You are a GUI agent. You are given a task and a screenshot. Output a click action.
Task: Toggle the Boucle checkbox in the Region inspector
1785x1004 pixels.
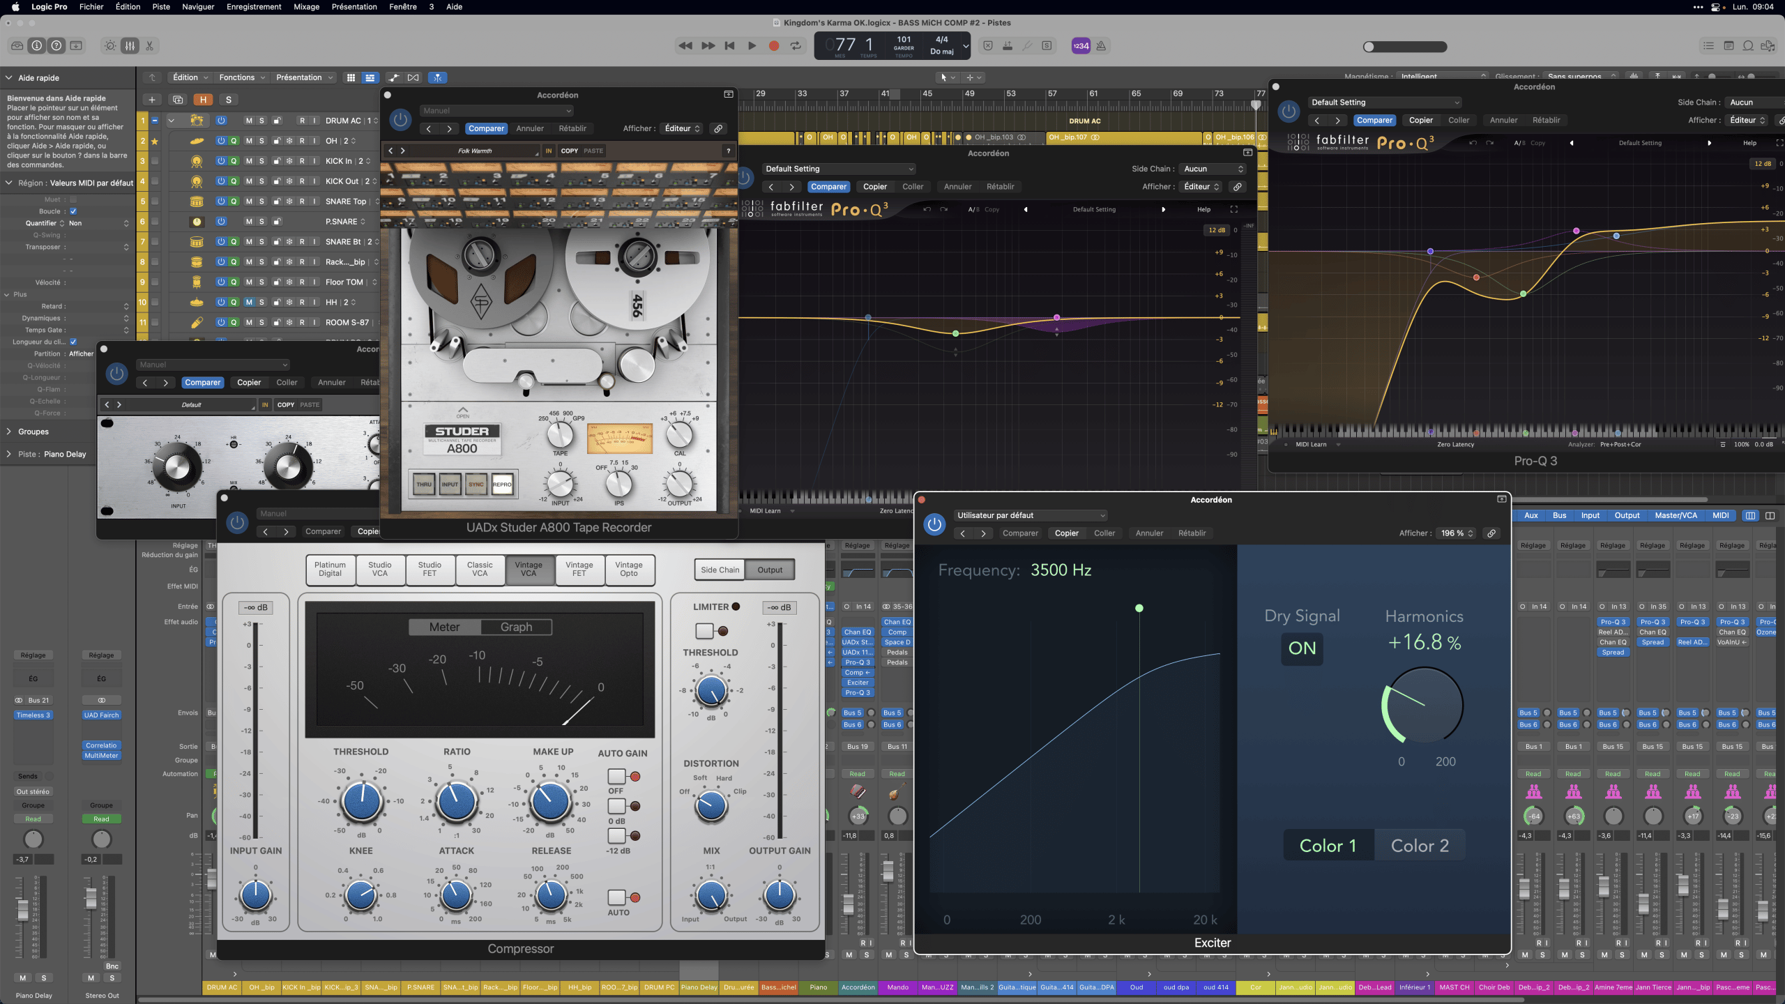(73, 211)
